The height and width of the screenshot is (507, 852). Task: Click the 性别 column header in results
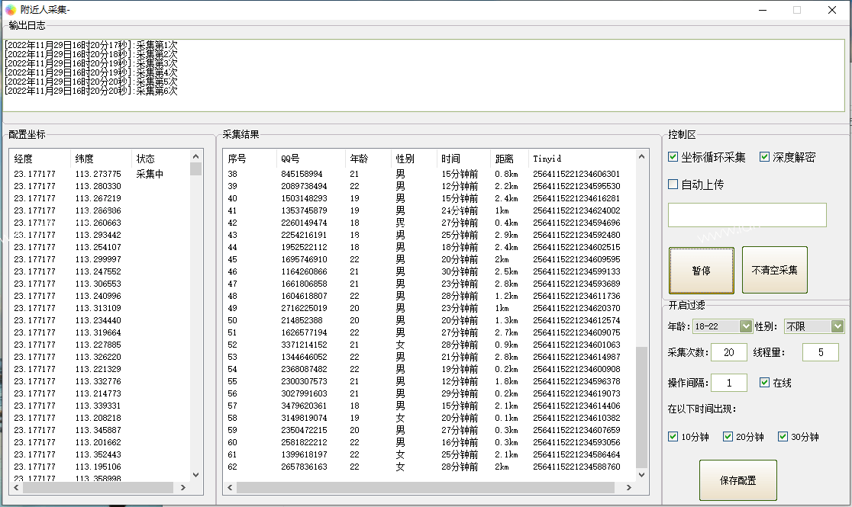(x=414, y=159)
